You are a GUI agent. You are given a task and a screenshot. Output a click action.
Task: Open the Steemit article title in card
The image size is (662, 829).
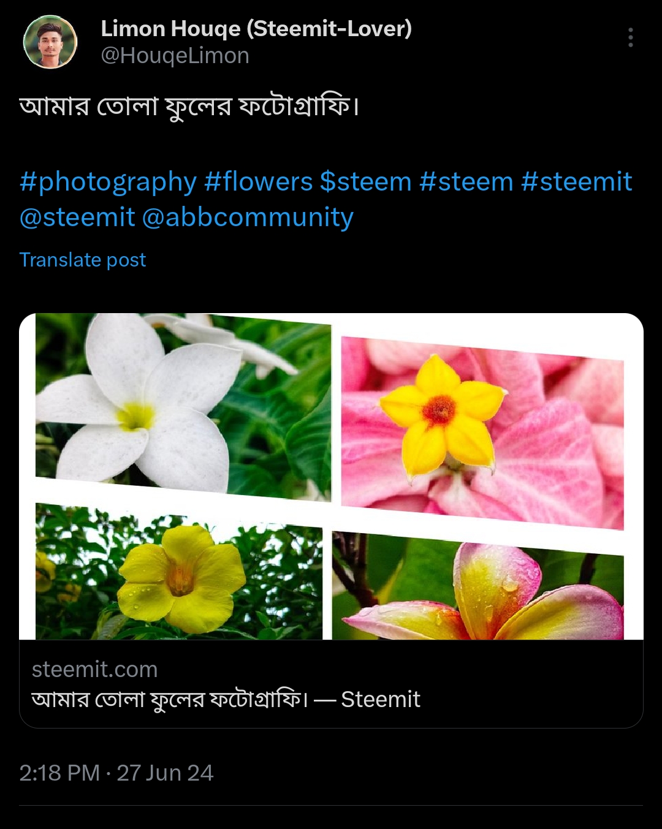226,699
